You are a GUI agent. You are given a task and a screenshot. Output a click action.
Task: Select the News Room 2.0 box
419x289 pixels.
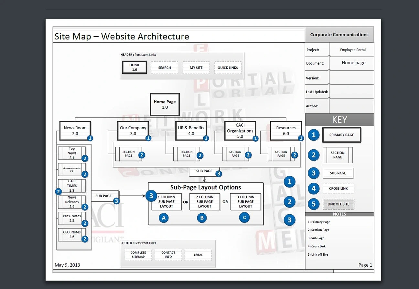(75, 131)
